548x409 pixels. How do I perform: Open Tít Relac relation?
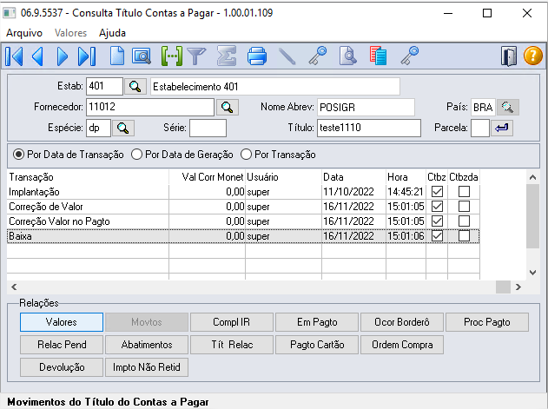click(x=232, y=345)
